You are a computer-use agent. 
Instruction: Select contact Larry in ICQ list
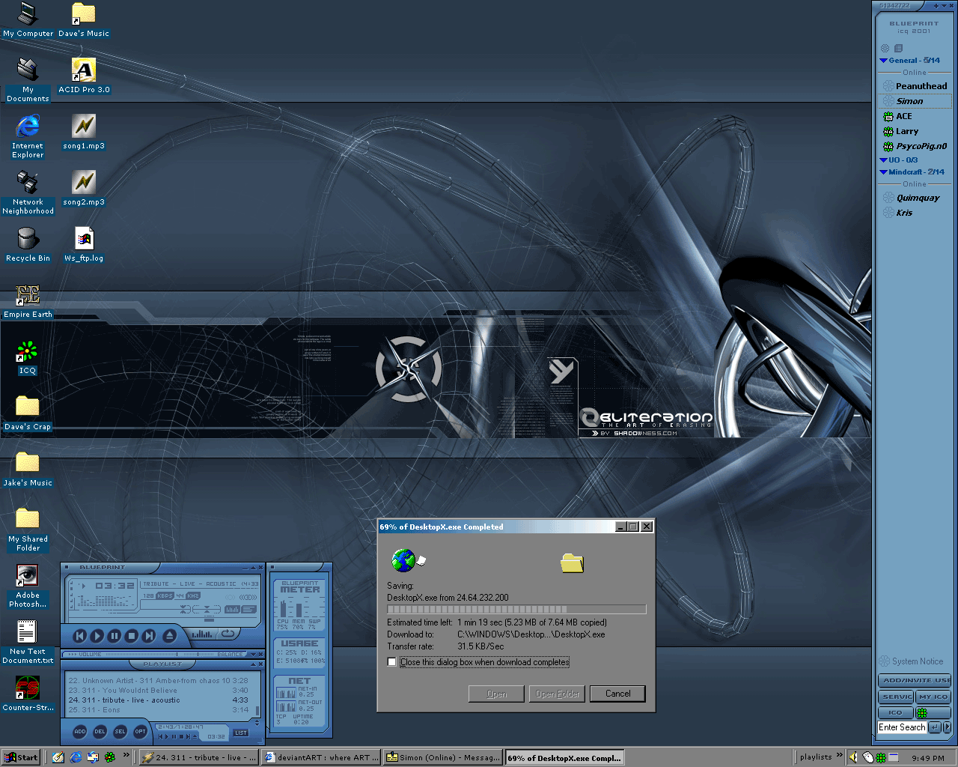tap(915, 131)
